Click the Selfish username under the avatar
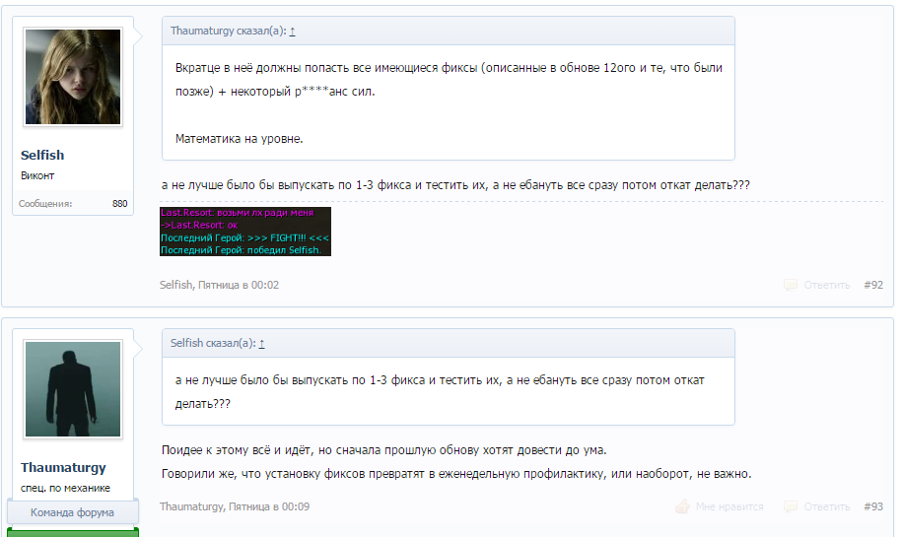902x537 pixels. pyautogui.click(x=42, y=156)
